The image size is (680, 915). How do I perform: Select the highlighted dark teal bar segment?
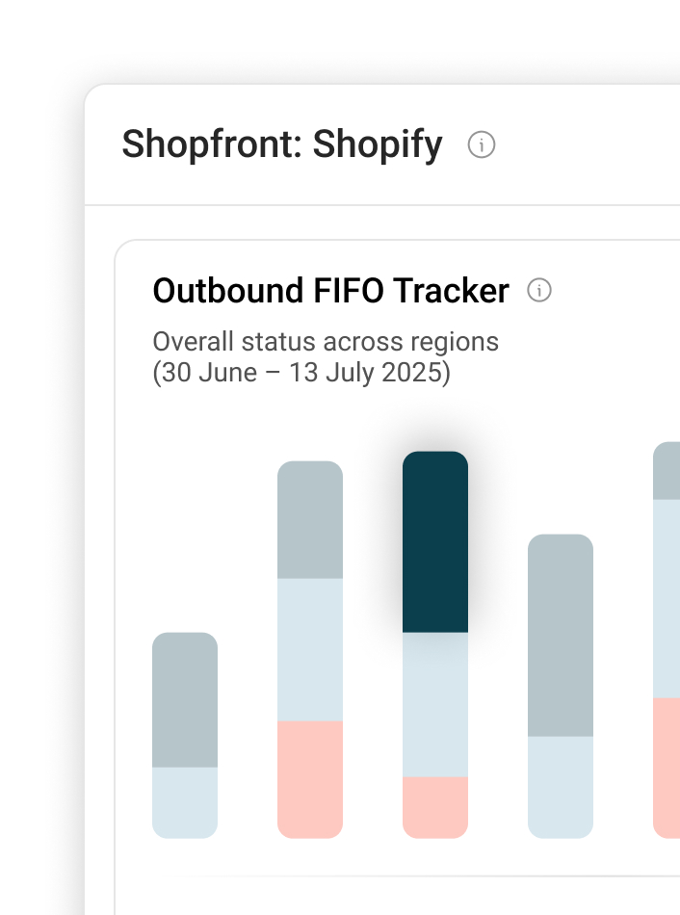(435, 541)
